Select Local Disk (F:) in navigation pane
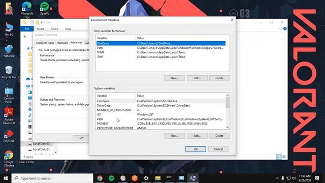 click(42, 149)
